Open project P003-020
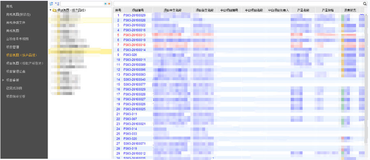This screenshot has height=160, width=370. tap(130, 139)
